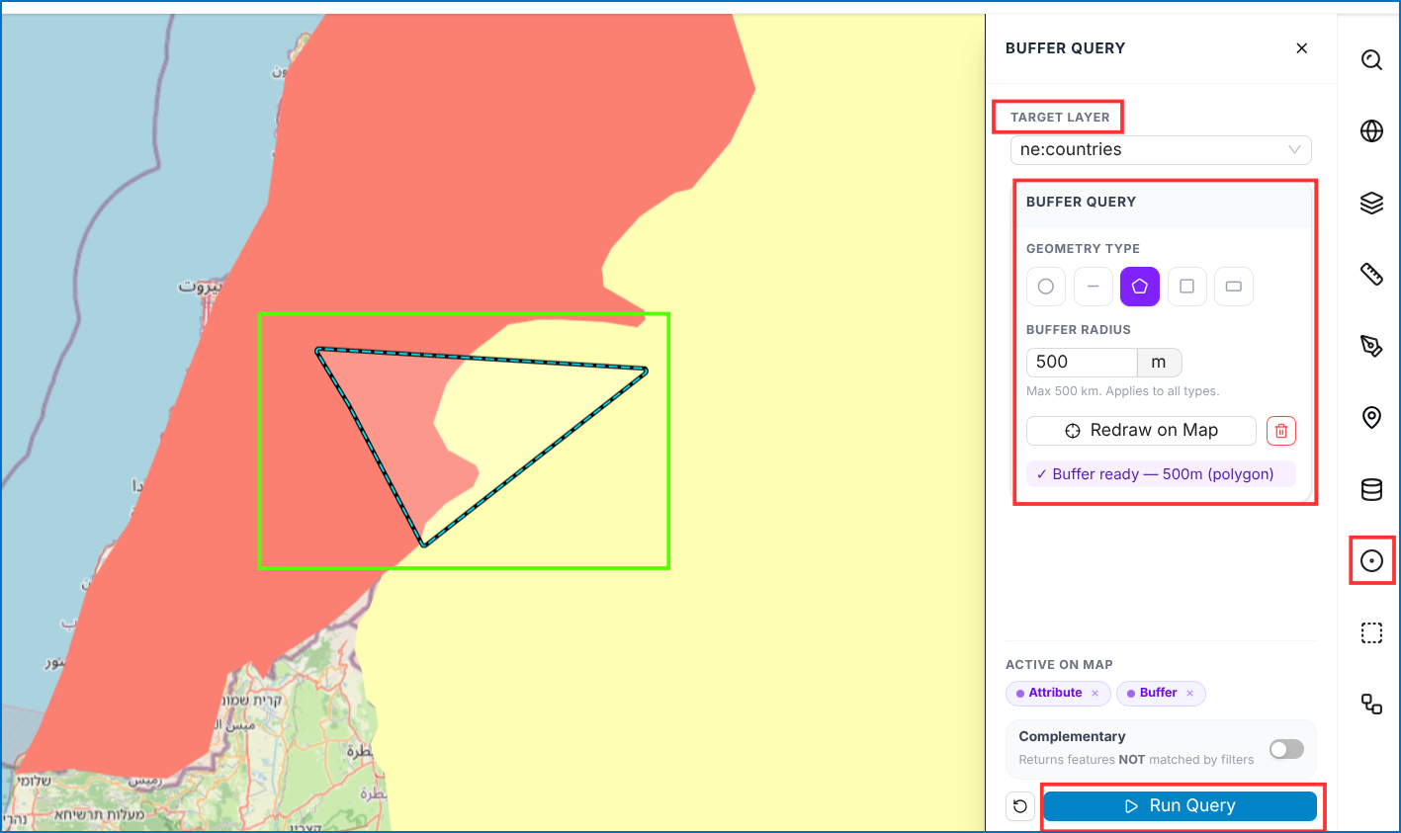
Task: Remove the Attribute filter chip
Action: tap(1095, 694)
